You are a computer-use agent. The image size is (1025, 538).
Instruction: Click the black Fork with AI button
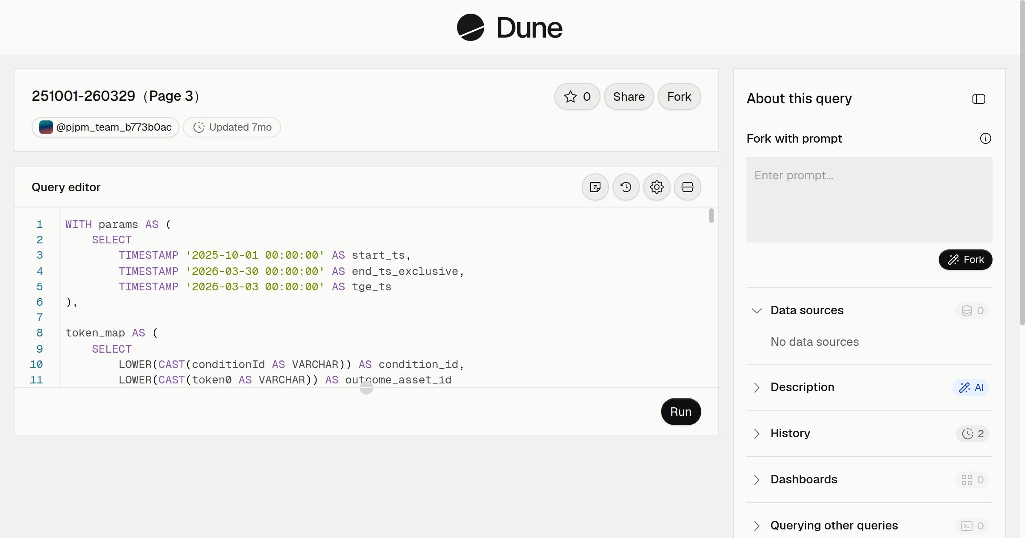[966, 260]
